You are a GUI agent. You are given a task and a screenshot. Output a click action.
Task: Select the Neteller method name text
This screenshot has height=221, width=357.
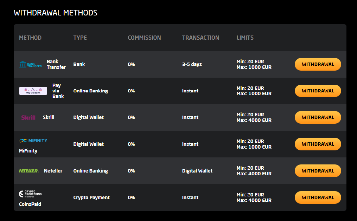click(53, 171)
